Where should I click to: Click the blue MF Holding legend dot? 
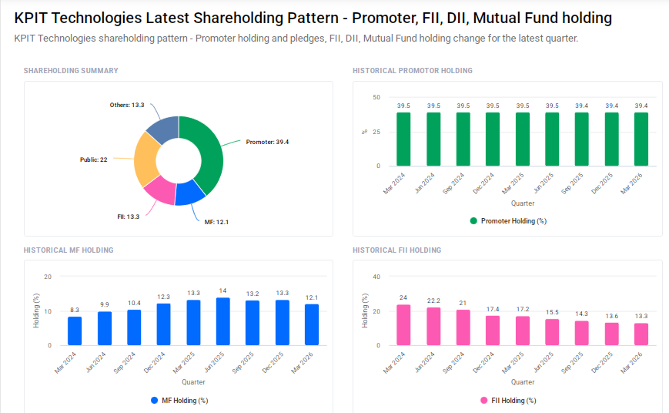tap(155, 400)
